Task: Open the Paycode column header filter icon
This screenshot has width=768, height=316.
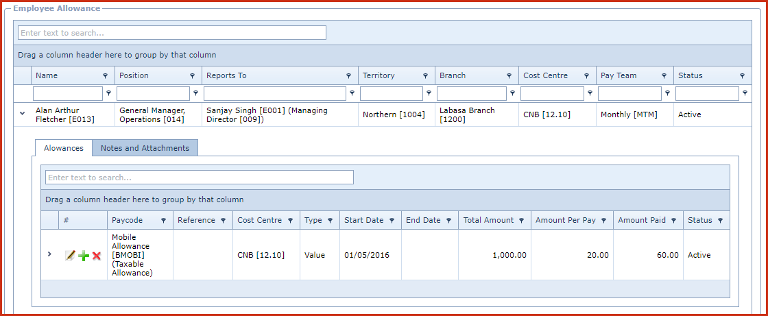Action: pyautogui.click(x=164, y=221)
